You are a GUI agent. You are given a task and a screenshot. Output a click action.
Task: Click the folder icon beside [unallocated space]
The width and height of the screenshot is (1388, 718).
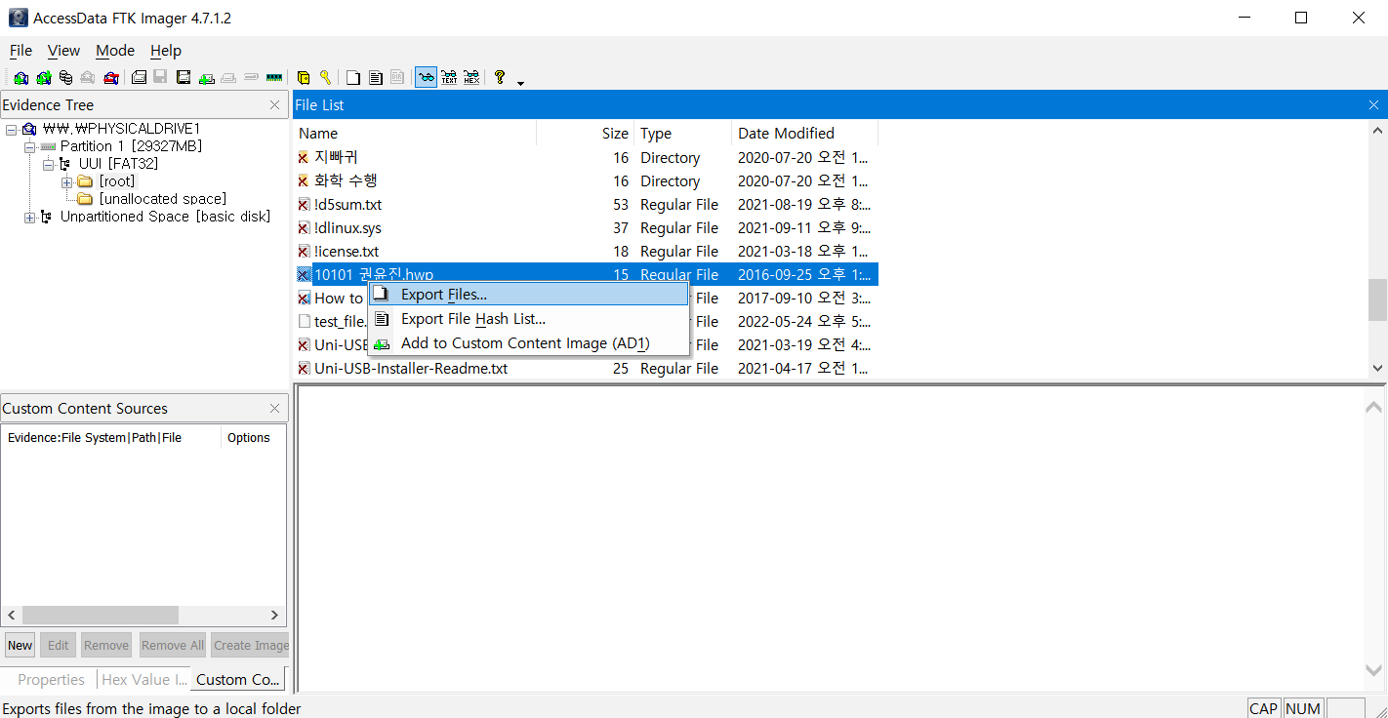[x=85, y=199]
